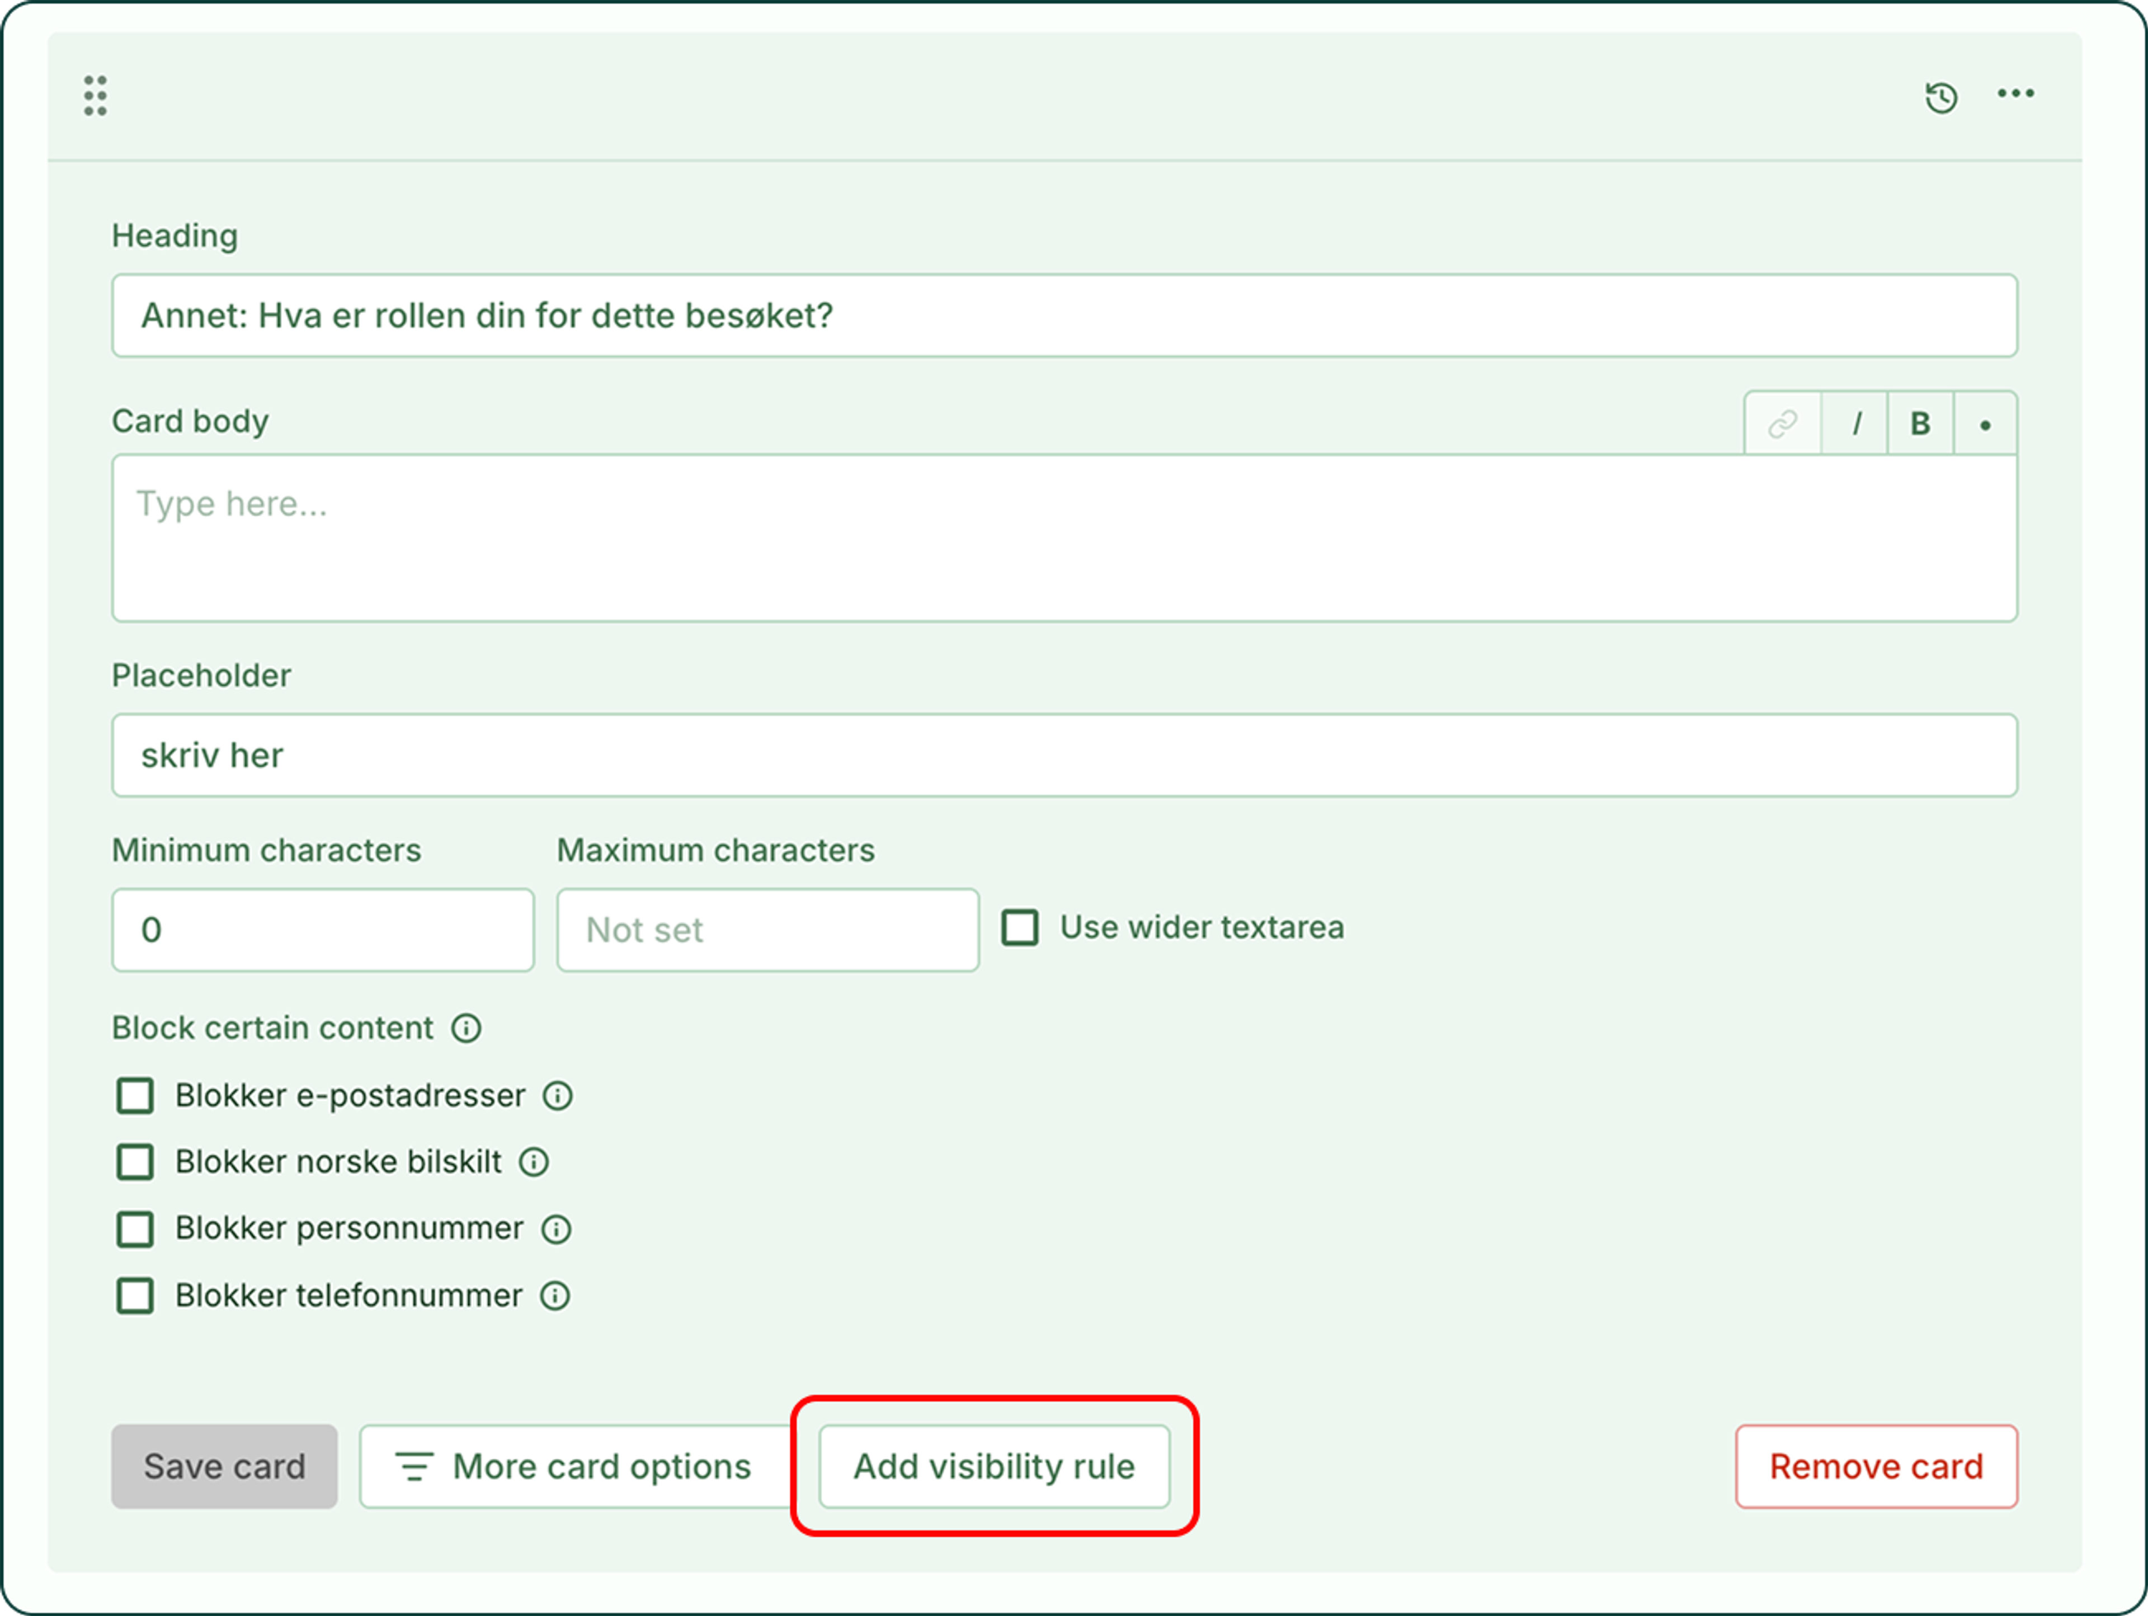Click the Block certain content label
The image size is (2148, 1616).
[273, 1028]
